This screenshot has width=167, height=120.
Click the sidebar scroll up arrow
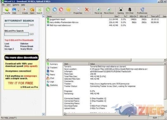(x=43, y=16)
